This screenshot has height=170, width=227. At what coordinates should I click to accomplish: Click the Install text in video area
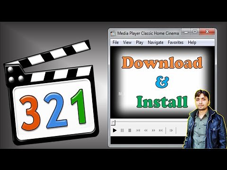point(162,102)
